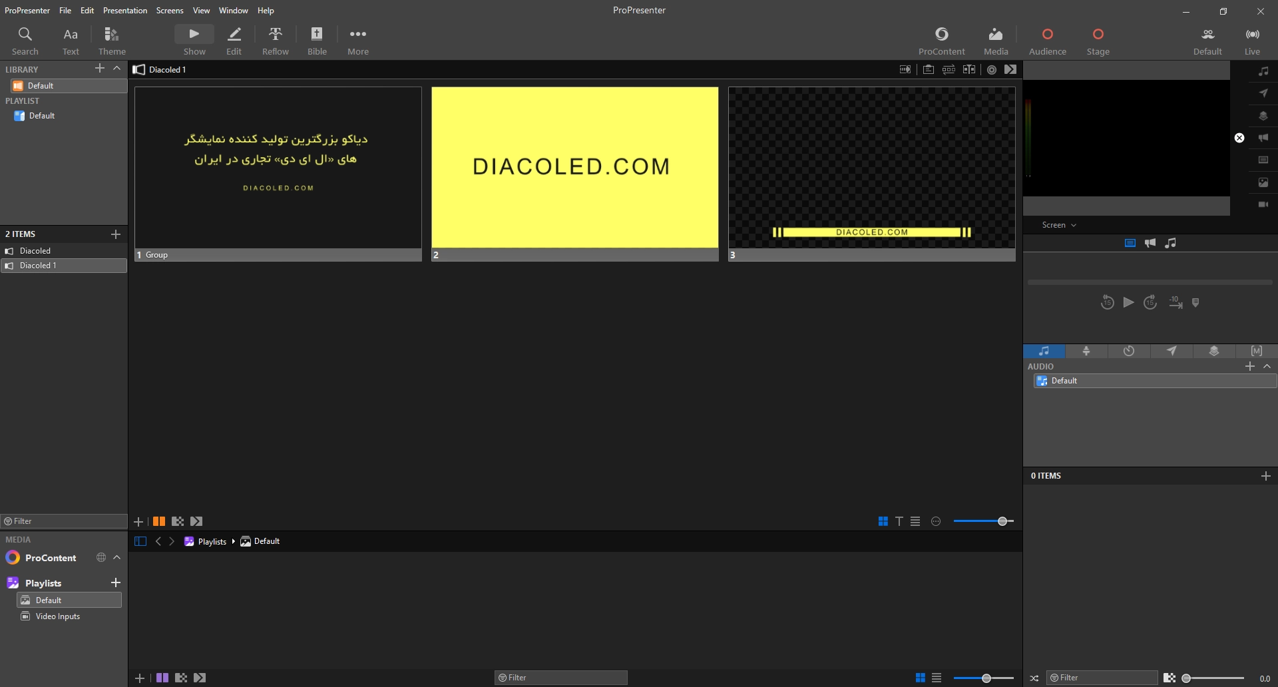Toggle shuffle in audio bin footer
This screenshot has height=687, width=1278.
(1034, 678)
